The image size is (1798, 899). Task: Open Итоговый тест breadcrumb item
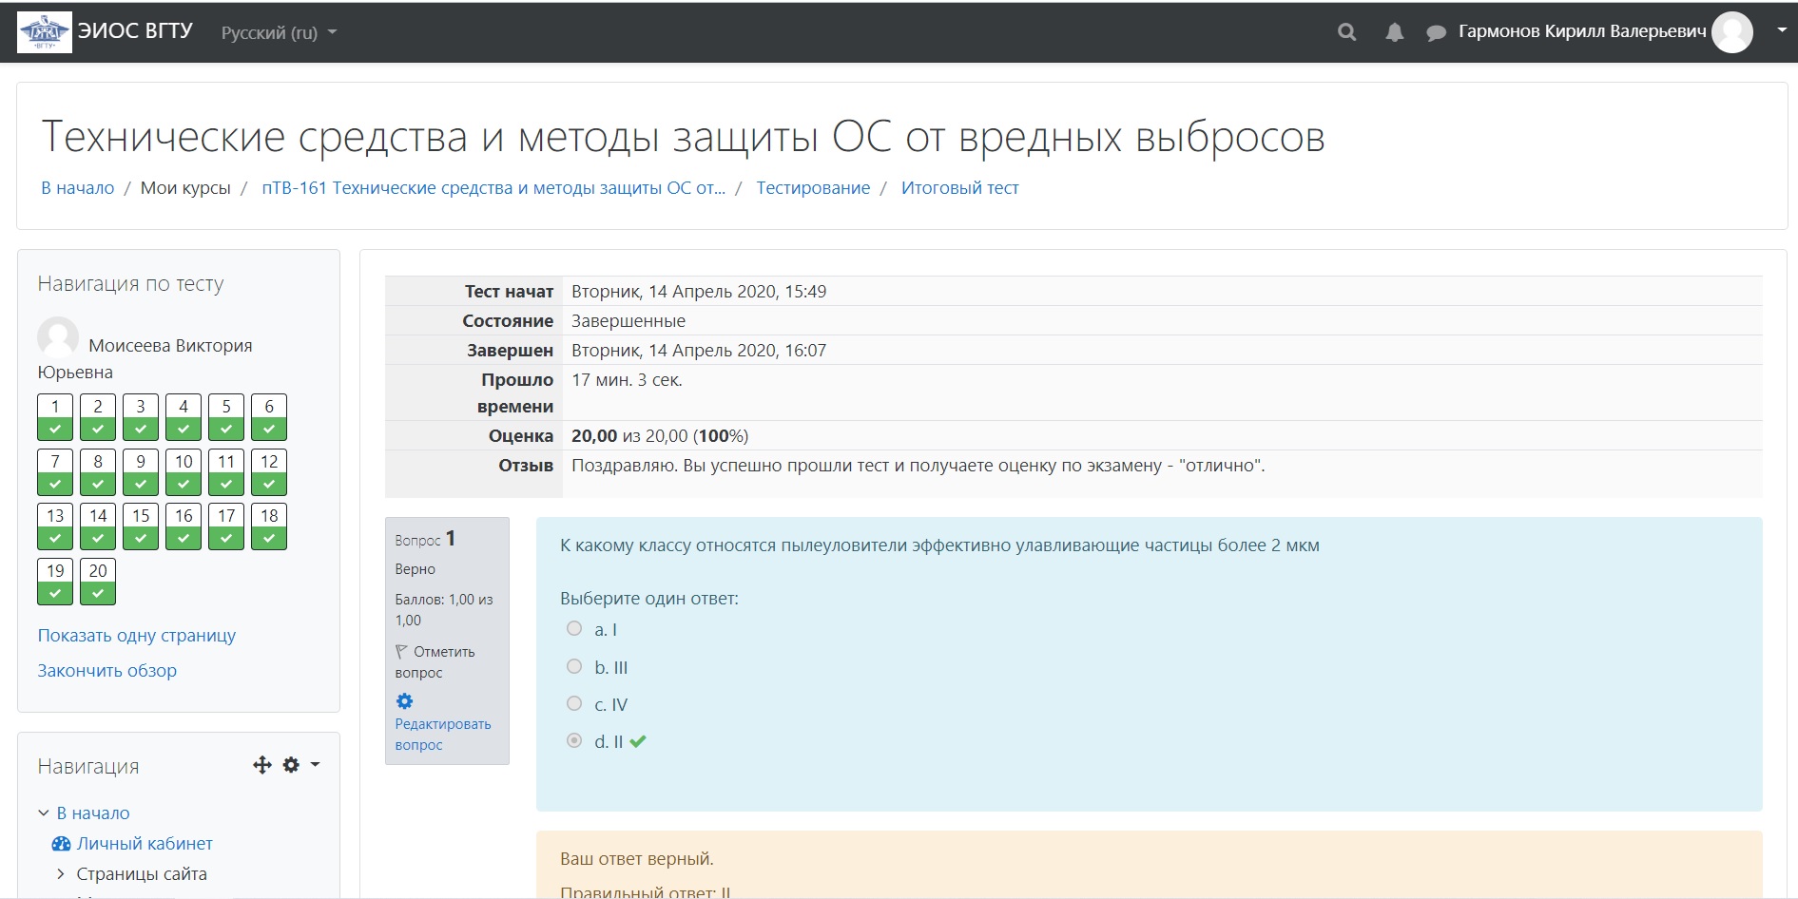pos(959,188)
